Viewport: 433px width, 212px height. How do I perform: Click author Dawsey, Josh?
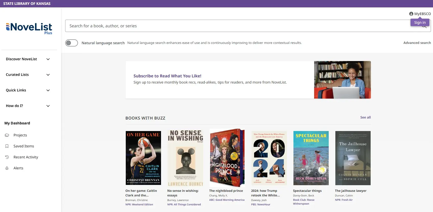click(259, 200)
